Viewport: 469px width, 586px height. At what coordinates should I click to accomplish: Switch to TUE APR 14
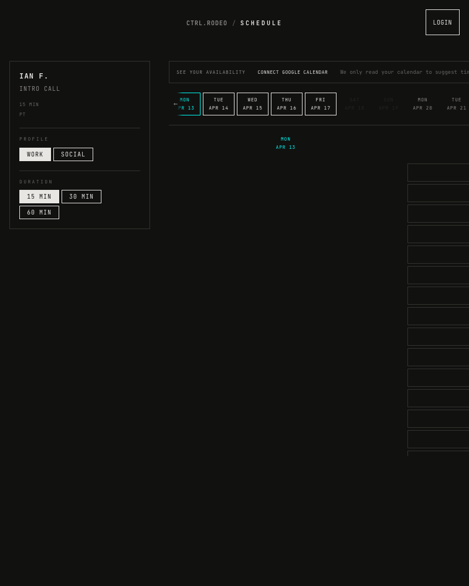218,104
